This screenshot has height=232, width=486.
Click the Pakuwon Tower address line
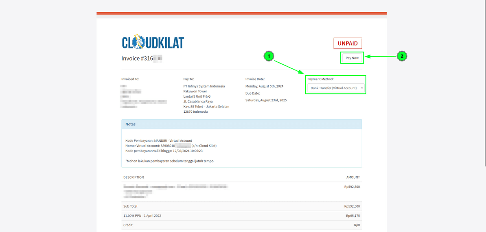click(195, 91)
